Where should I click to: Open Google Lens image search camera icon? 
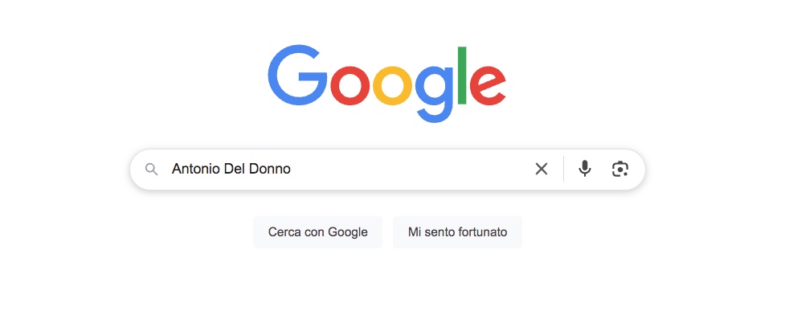coord(619,169)
